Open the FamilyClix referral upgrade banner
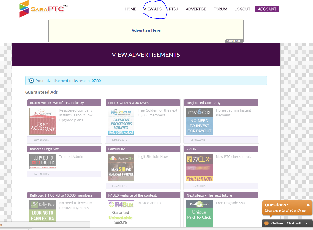This screenshot has width=313, height=230. [x=121, y=167]
